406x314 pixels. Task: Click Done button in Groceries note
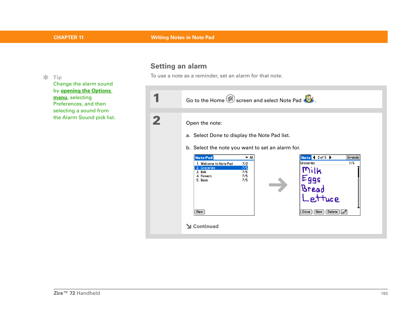click(x=306, y=212)
